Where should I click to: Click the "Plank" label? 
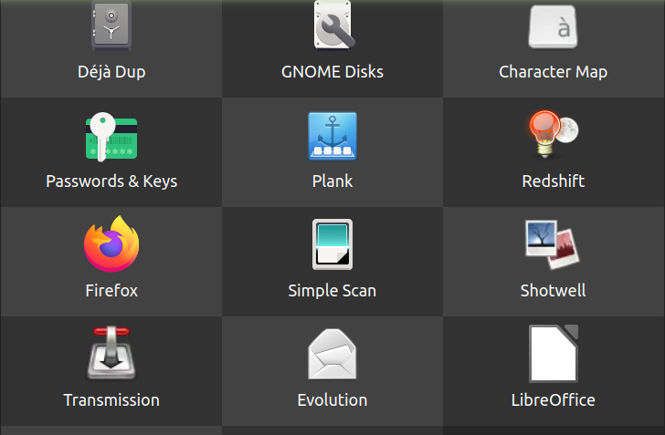coord(332,181)
